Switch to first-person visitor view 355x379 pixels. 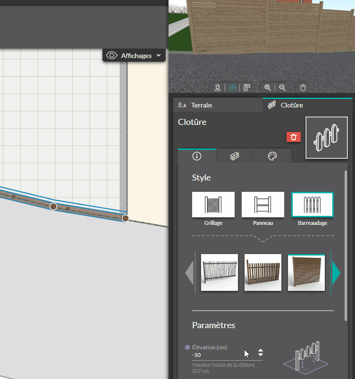click(218, 88)
